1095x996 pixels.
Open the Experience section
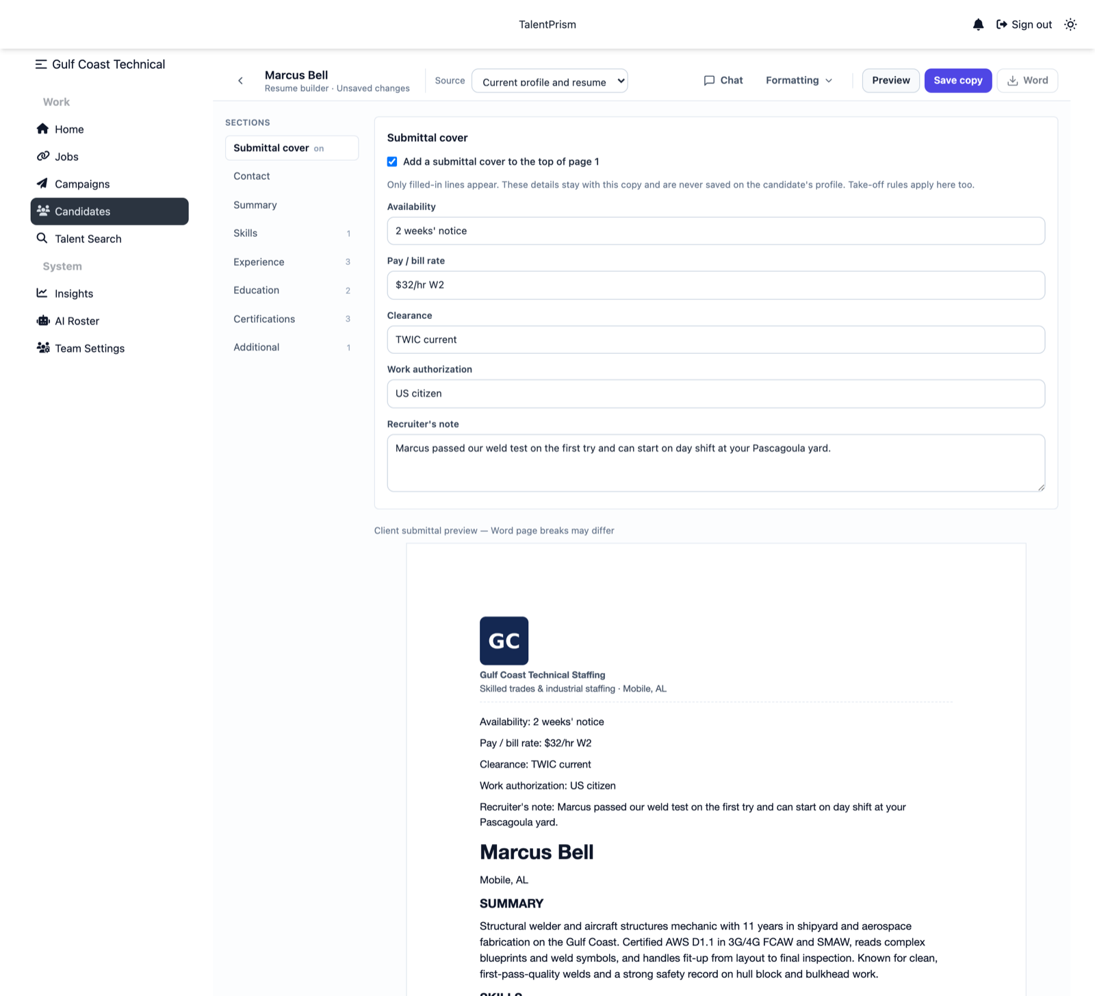tap(292, 262)
